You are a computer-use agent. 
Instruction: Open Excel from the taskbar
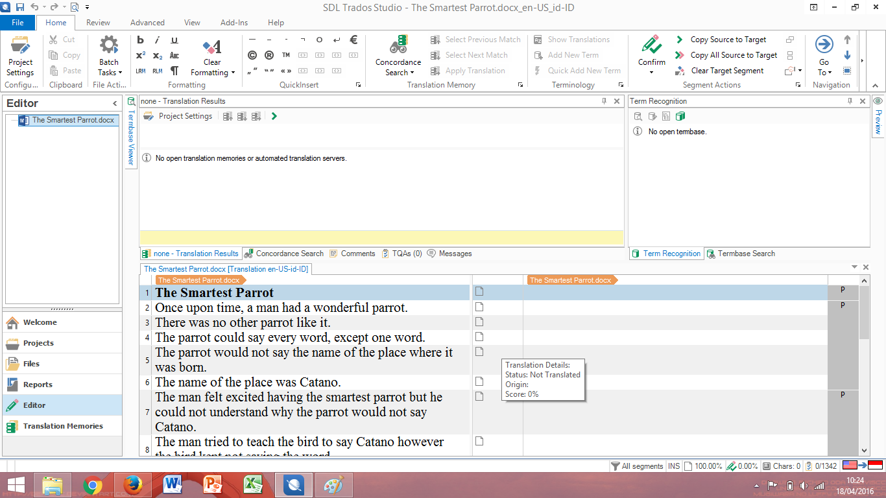[252, 484]
